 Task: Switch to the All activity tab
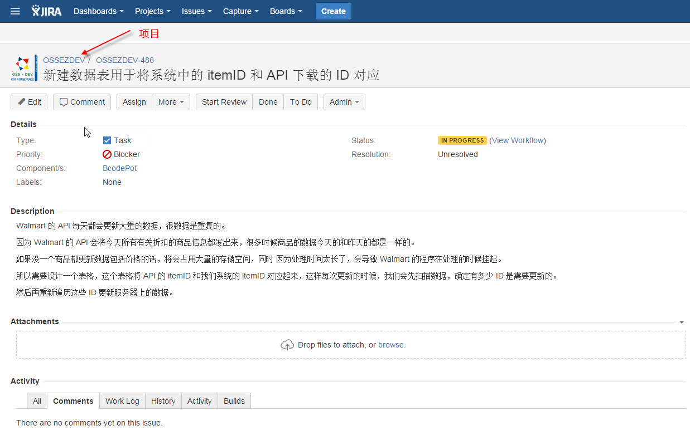(x=37, y=401)
